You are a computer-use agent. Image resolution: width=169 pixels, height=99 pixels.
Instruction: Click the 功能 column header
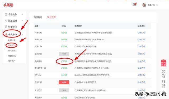36,26
